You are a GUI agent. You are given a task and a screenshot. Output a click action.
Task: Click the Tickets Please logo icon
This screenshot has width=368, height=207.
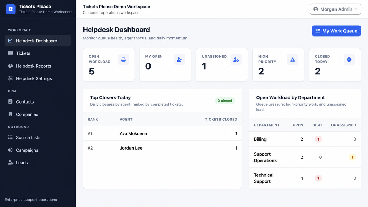(11, 9)
